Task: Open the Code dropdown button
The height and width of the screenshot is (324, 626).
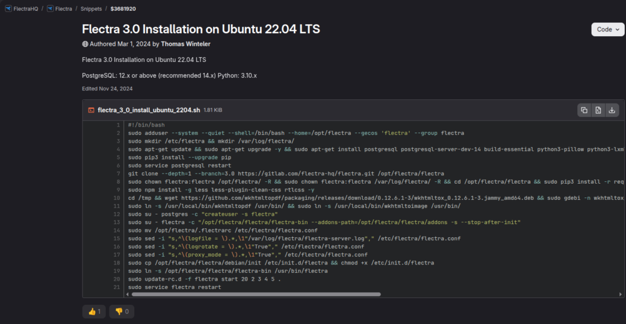Action: coord(607,29)
